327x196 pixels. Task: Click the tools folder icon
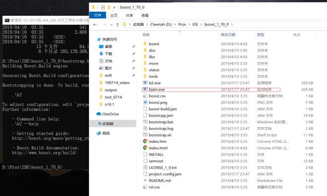point(145,76)
